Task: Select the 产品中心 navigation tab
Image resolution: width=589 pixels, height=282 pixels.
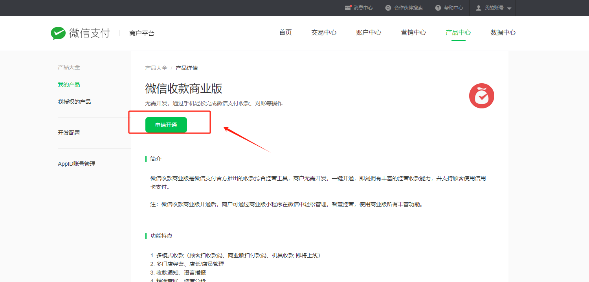Action: (x=458, y=33)
